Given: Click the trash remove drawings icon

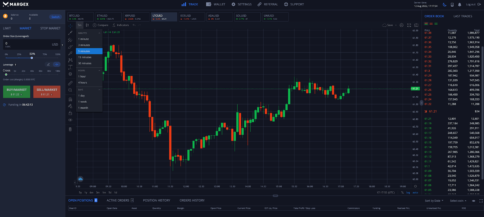Looking at the screenshot, I should pos(70,129).
